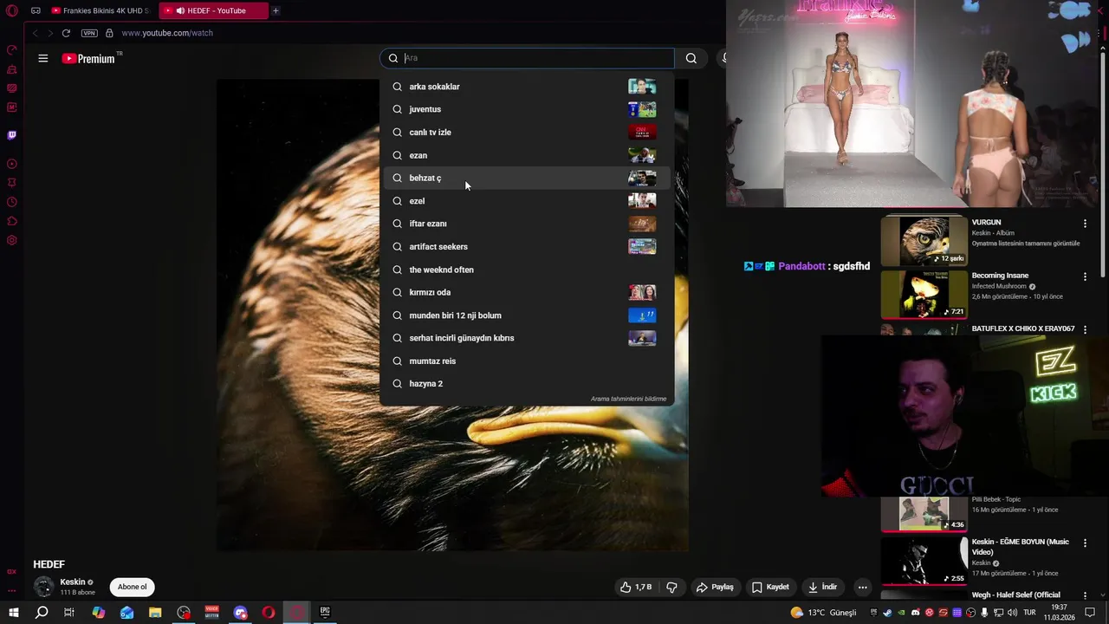
Task: Select the HEDEF - YouTube tab
Action: pyautogui.click(x=213, y=10)
